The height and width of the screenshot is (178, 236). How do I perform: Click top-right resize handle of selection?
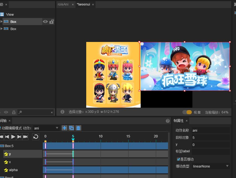click(230, 42)
